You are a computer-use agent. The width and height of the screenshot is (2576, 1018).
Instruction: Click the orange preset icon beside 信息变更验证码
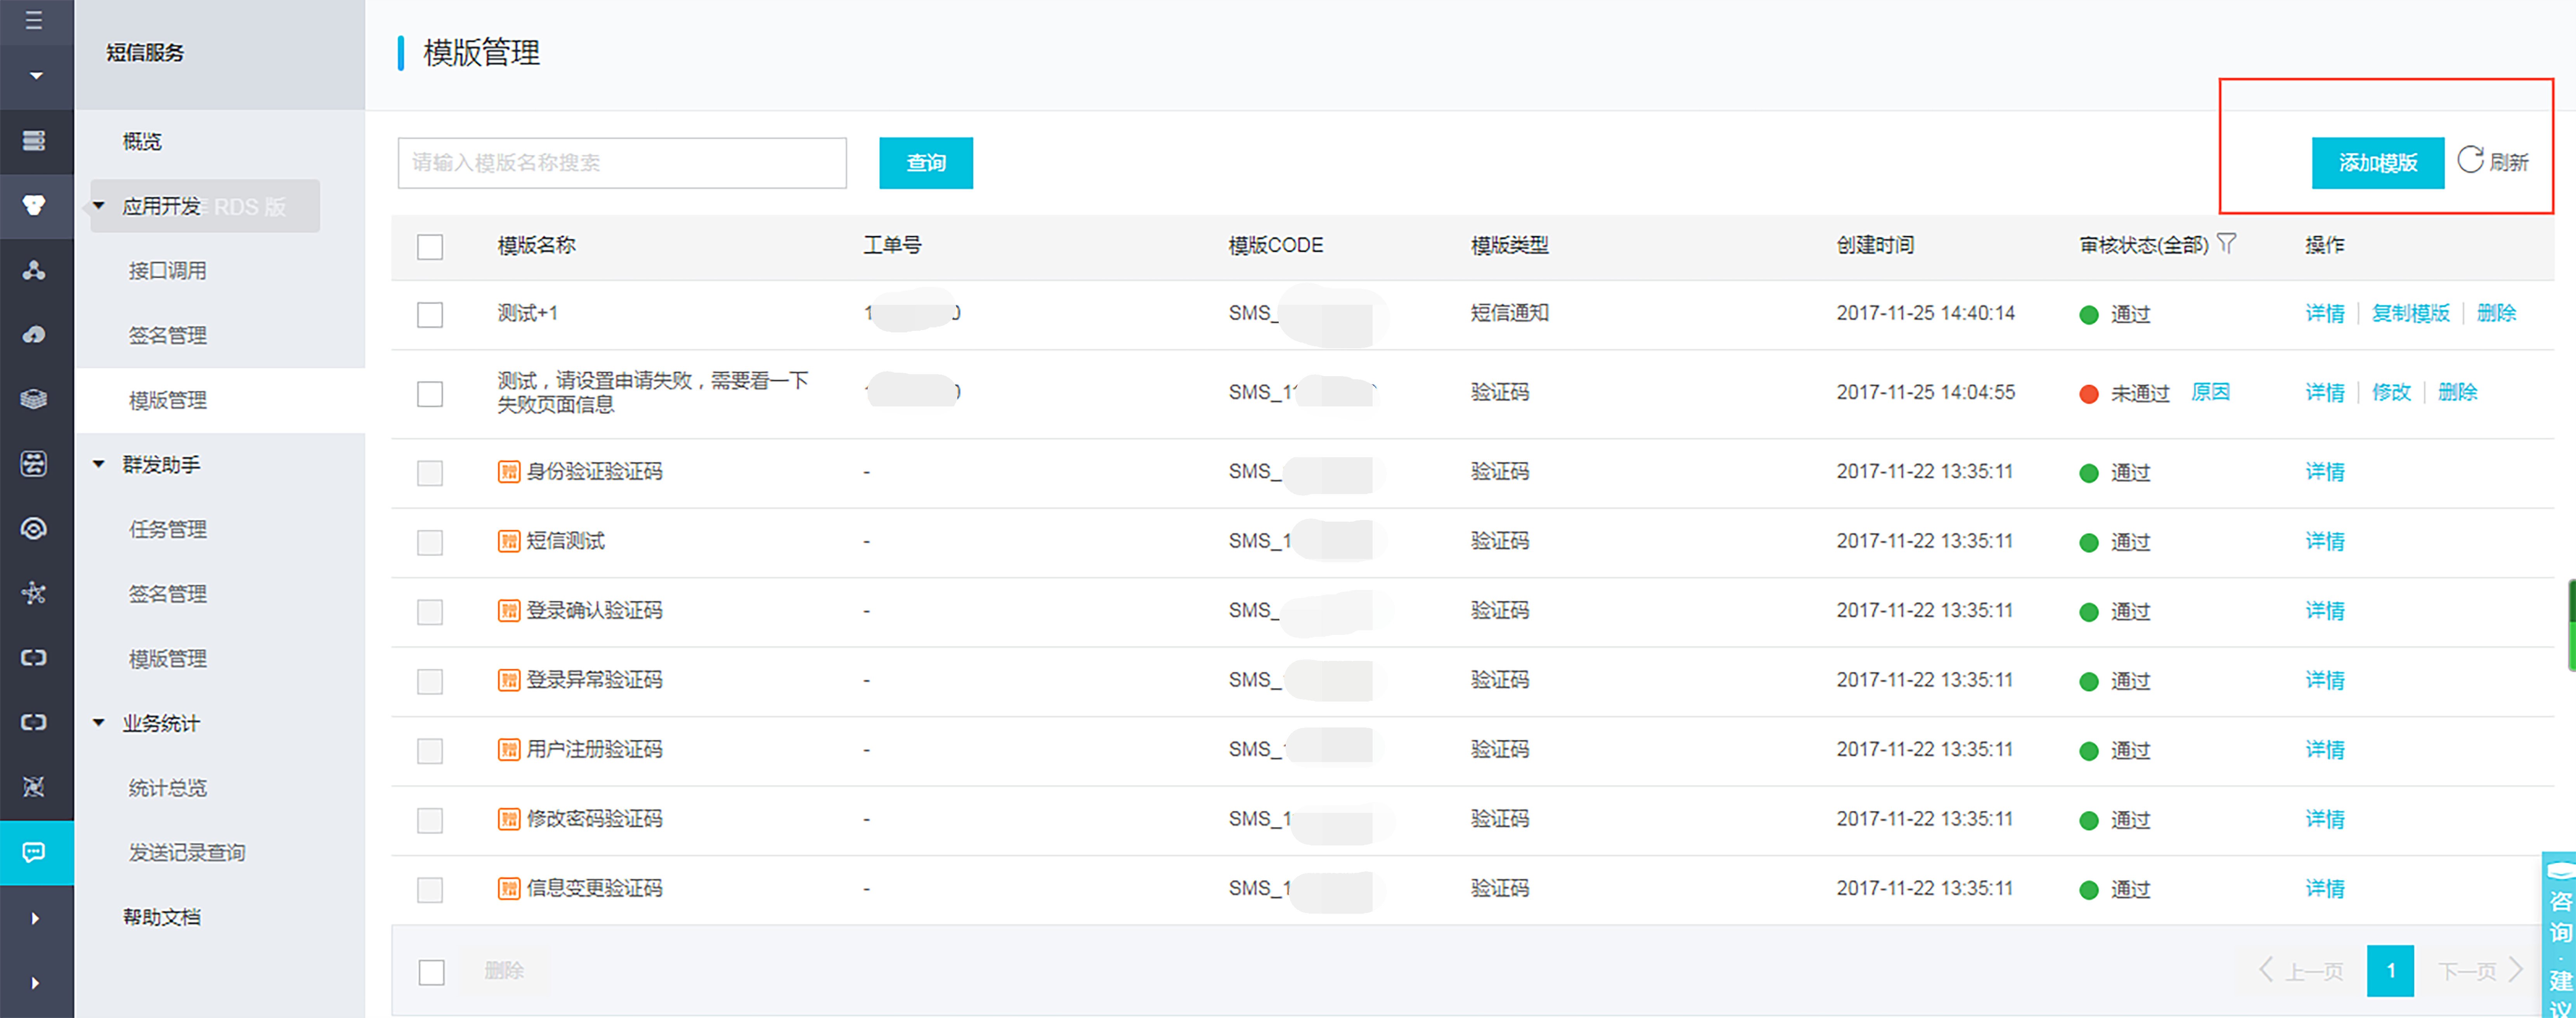pos(509,888)
